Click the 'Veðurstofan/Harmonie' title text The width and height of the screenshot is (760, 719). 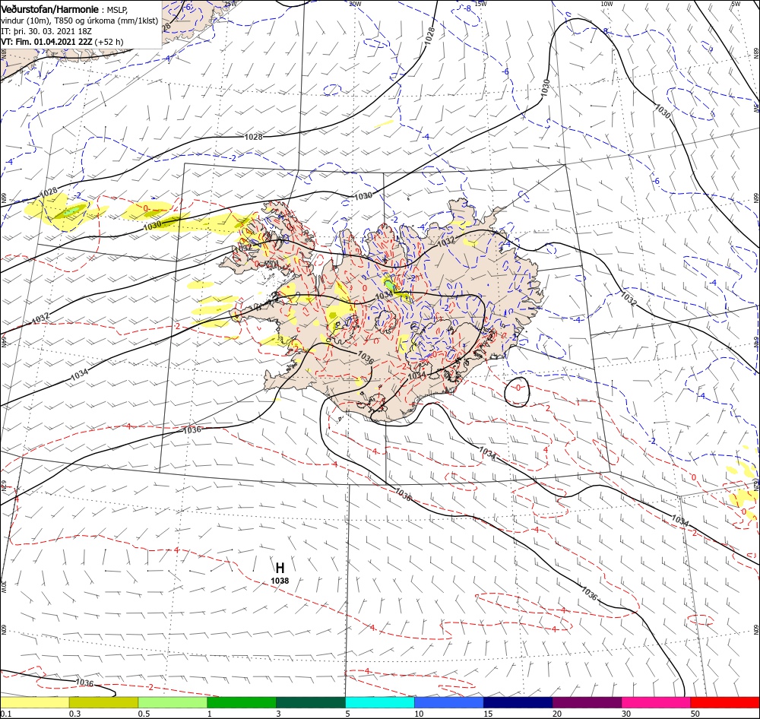tap(50, 9)
